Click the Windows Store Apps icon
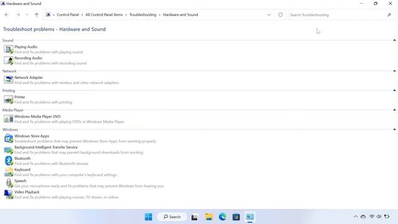The height and width of the screenshot is (224, 398). pyautogui.click(x=8, y=138)
